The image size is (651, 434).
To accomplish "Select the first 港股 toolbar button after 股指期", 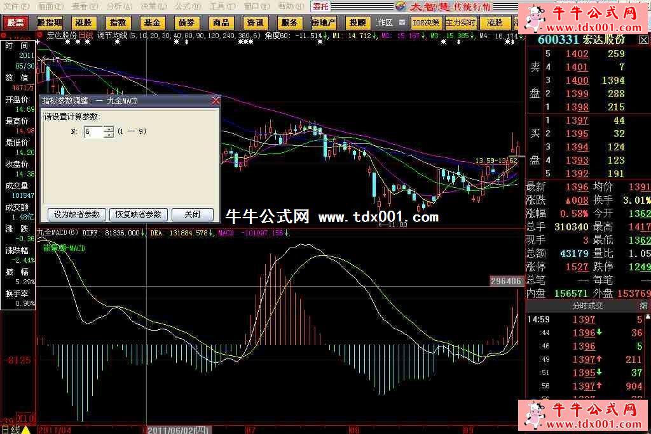I will (84, 23).
